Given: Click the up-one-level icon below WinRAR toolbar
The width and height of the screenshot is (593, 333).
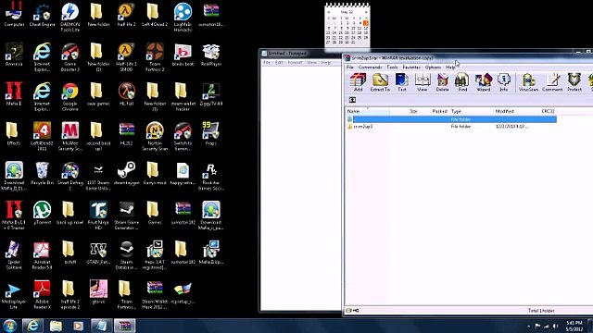Looking at the screenshot, I should tap(352, 100).
